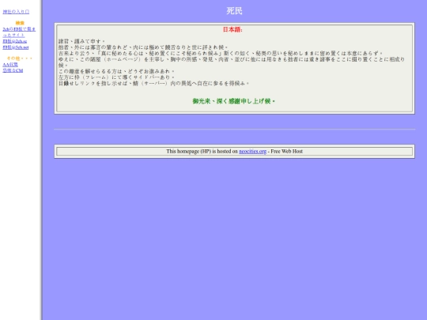Click the red 日本語 heading
This screenshot has height=320, width=427.
(232, 30)
